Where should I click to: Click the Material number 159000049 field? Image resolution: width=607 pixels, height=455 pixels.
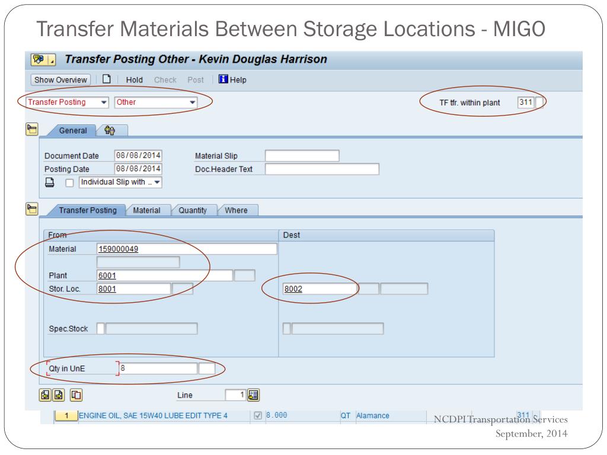[187, 249]
